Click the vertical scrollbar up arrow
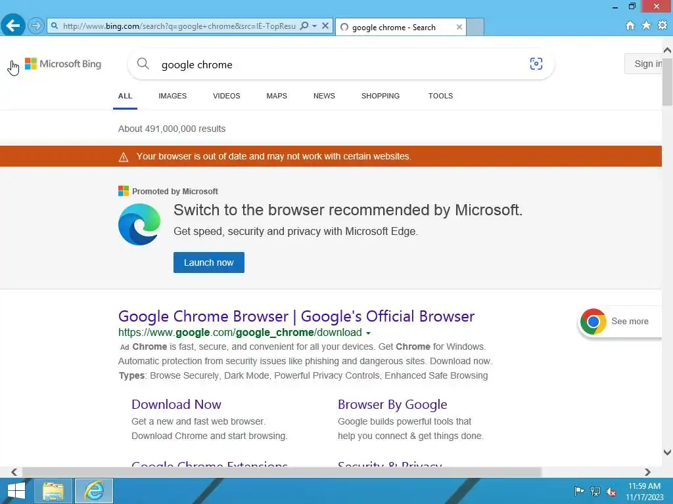This screenshot has height=504, width=673. click(668, 50)
